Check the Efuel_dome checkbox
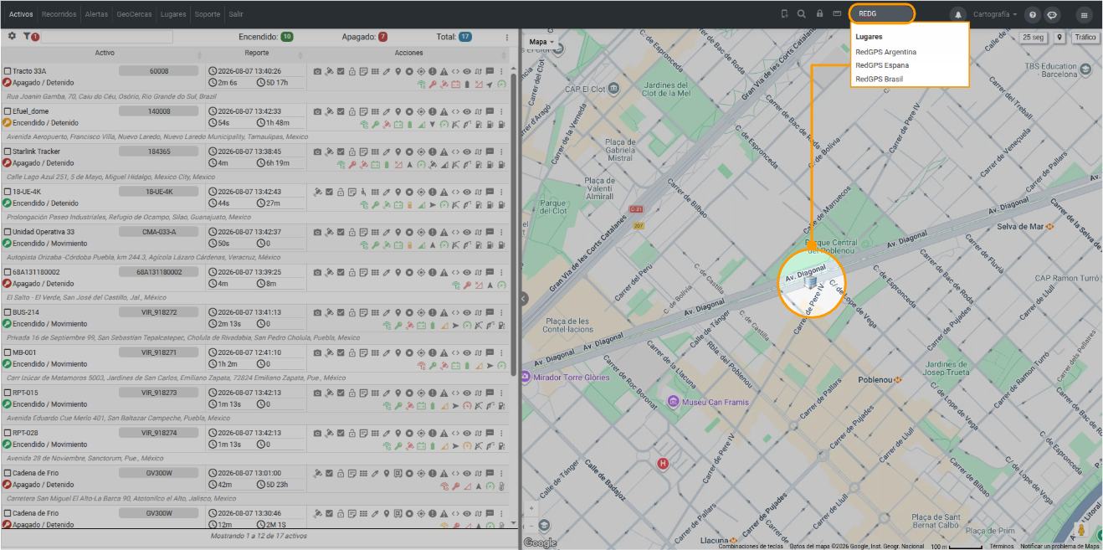The image size is (1103, 550). [x=8, y=111]
